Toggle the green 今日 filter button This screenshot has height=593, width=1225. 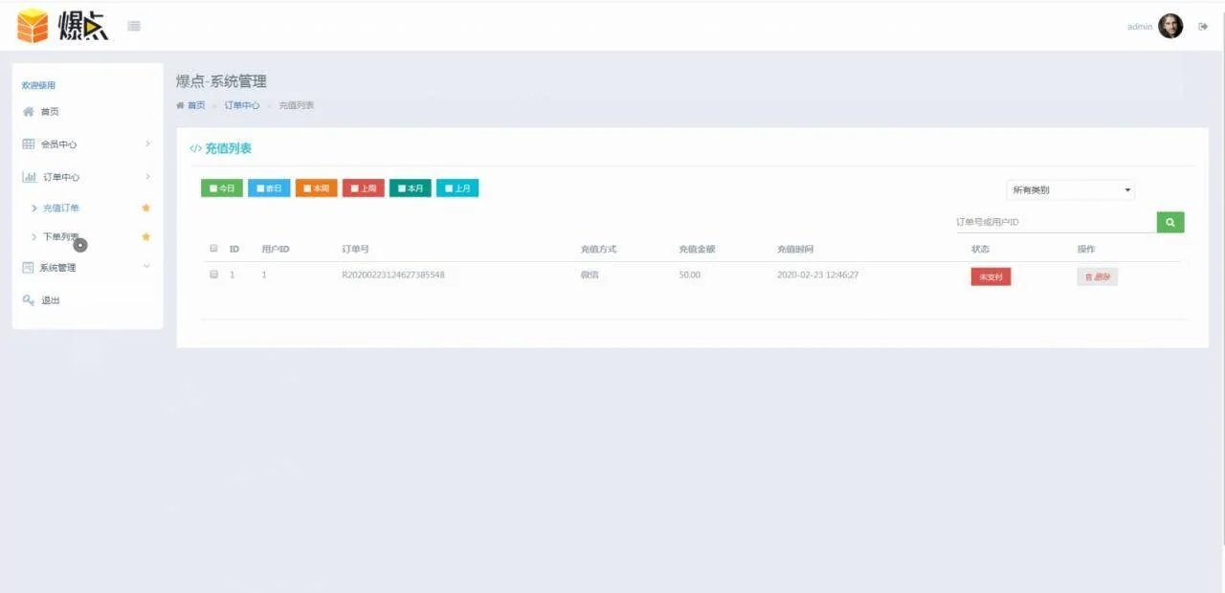tap(222, 188)
